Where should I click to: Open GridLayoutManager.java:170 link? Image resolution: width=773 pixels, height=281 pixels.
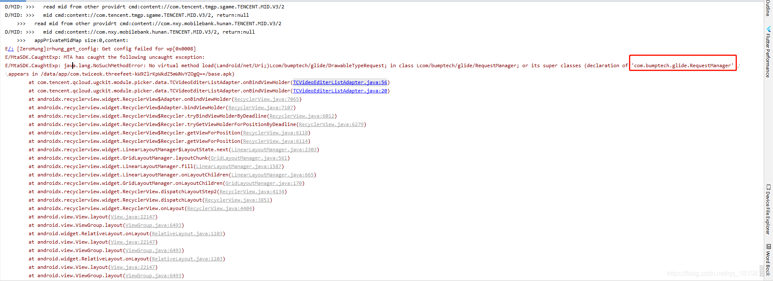click(264, 183)
